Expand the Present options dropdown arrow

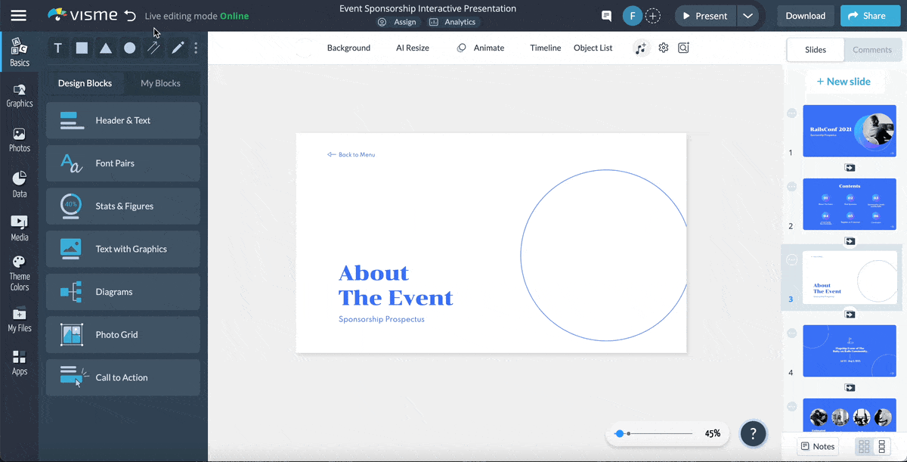click(x=748, y=16)
